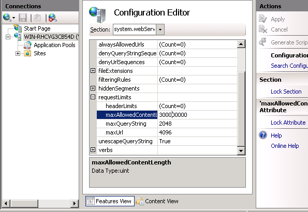This screenshot has width=308, height=212.
Task: Click the unescapeQueryString value True
Action: (x=165, y=141)
